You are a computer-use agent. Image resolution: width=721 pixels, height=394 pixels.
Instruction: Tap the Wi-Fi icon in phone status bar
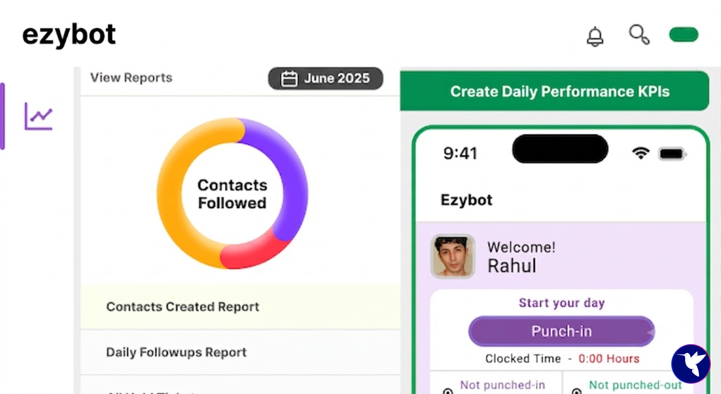pyautogui.click(x=640, y=153)
